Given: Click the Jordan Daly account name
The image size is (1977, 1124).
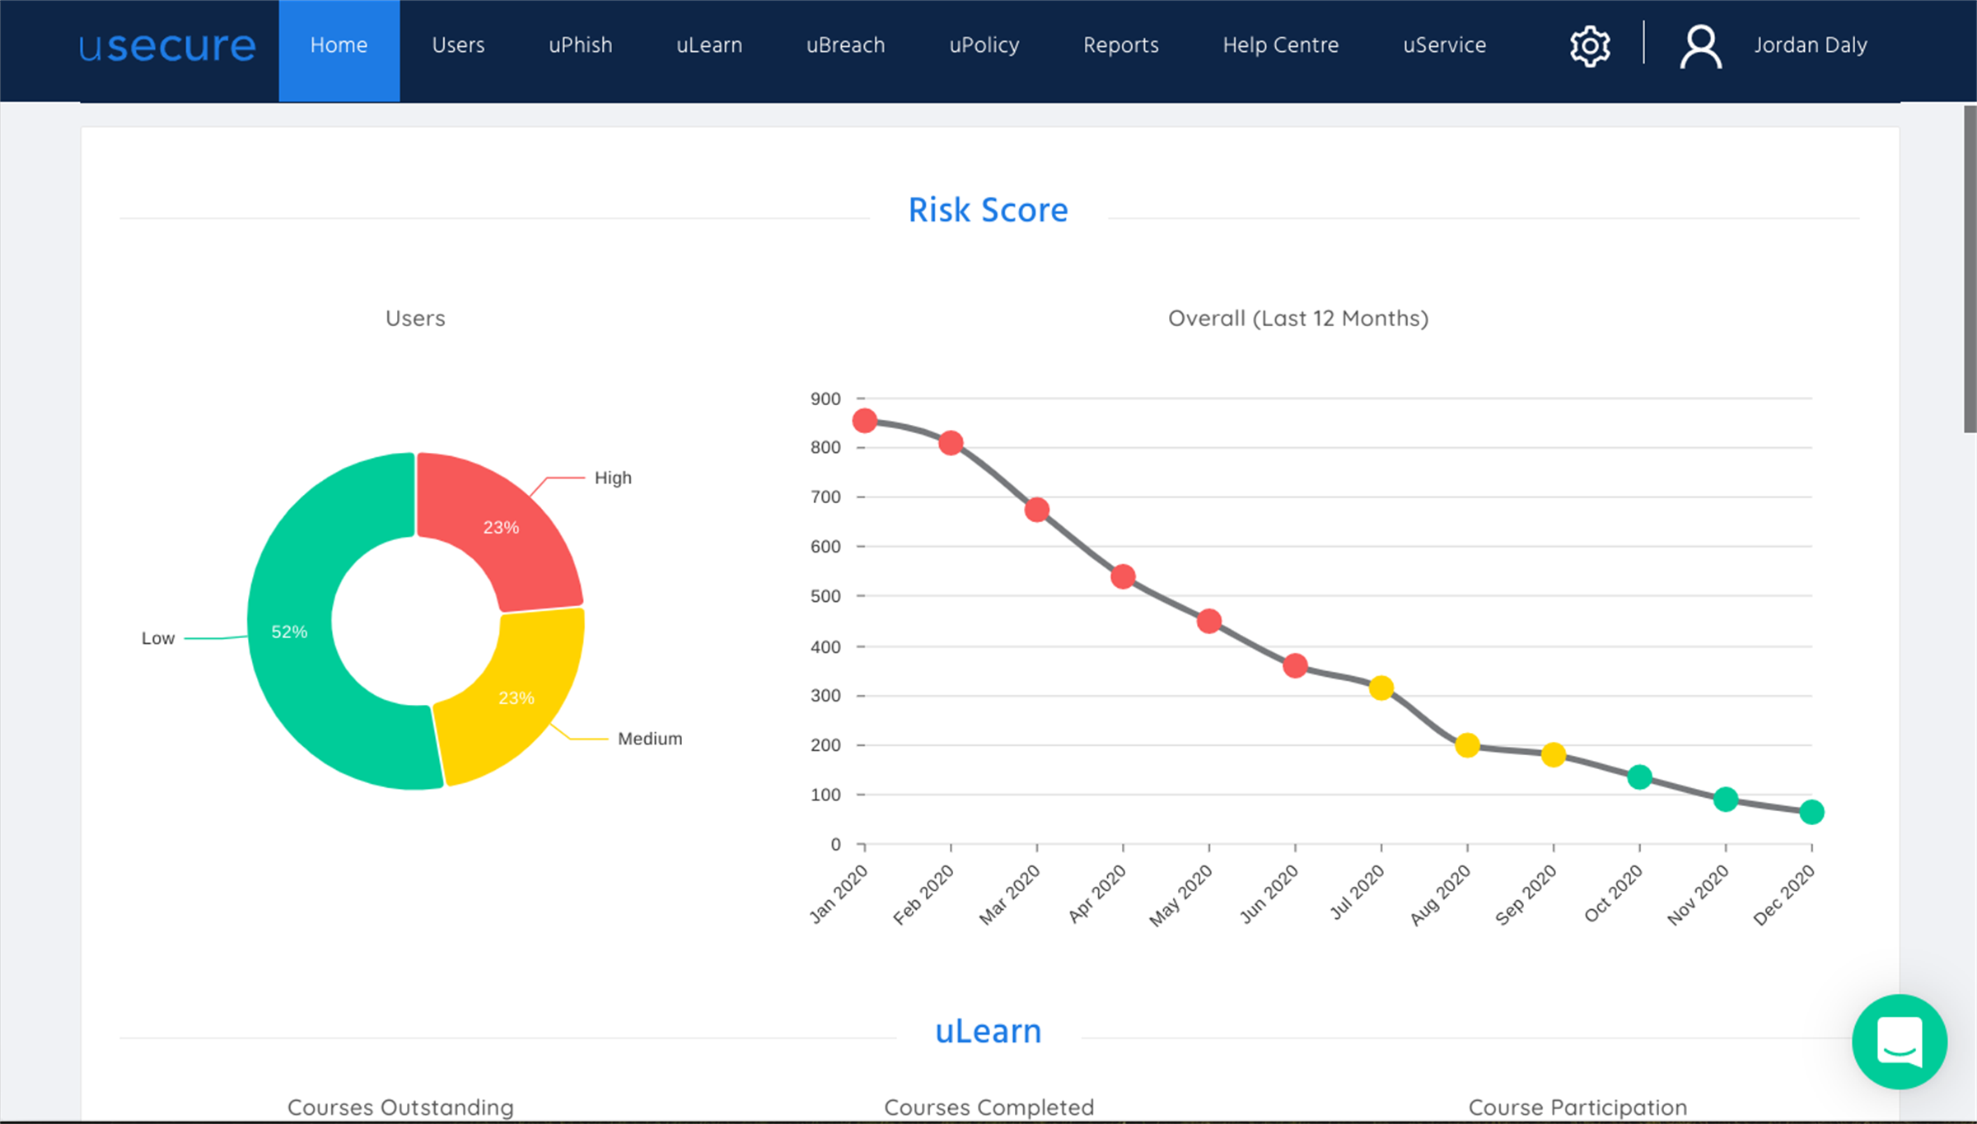Looking at the screenshot, I should pos(1811,45).
